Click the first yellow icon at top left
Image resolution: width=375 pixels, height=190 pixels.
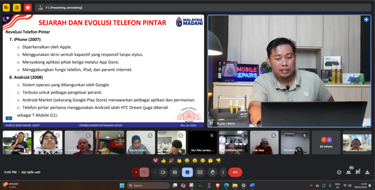coord(6,8)
